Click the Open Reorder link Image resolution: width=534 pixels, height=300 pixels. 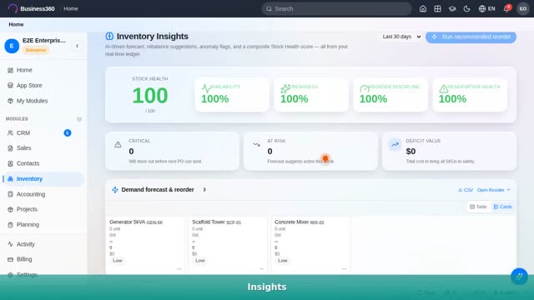(x=493, y=190)
